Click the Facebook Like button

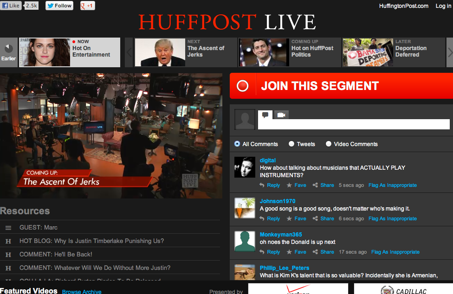pos(11,6)
